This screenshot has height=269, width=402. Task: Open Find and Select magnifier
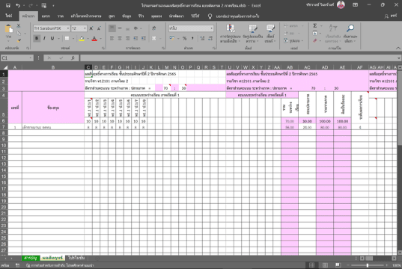point(350,34)
